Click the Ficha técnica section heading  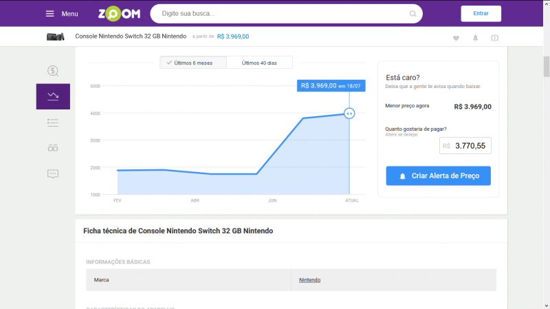pyautogui.click(x=178, y=231)
